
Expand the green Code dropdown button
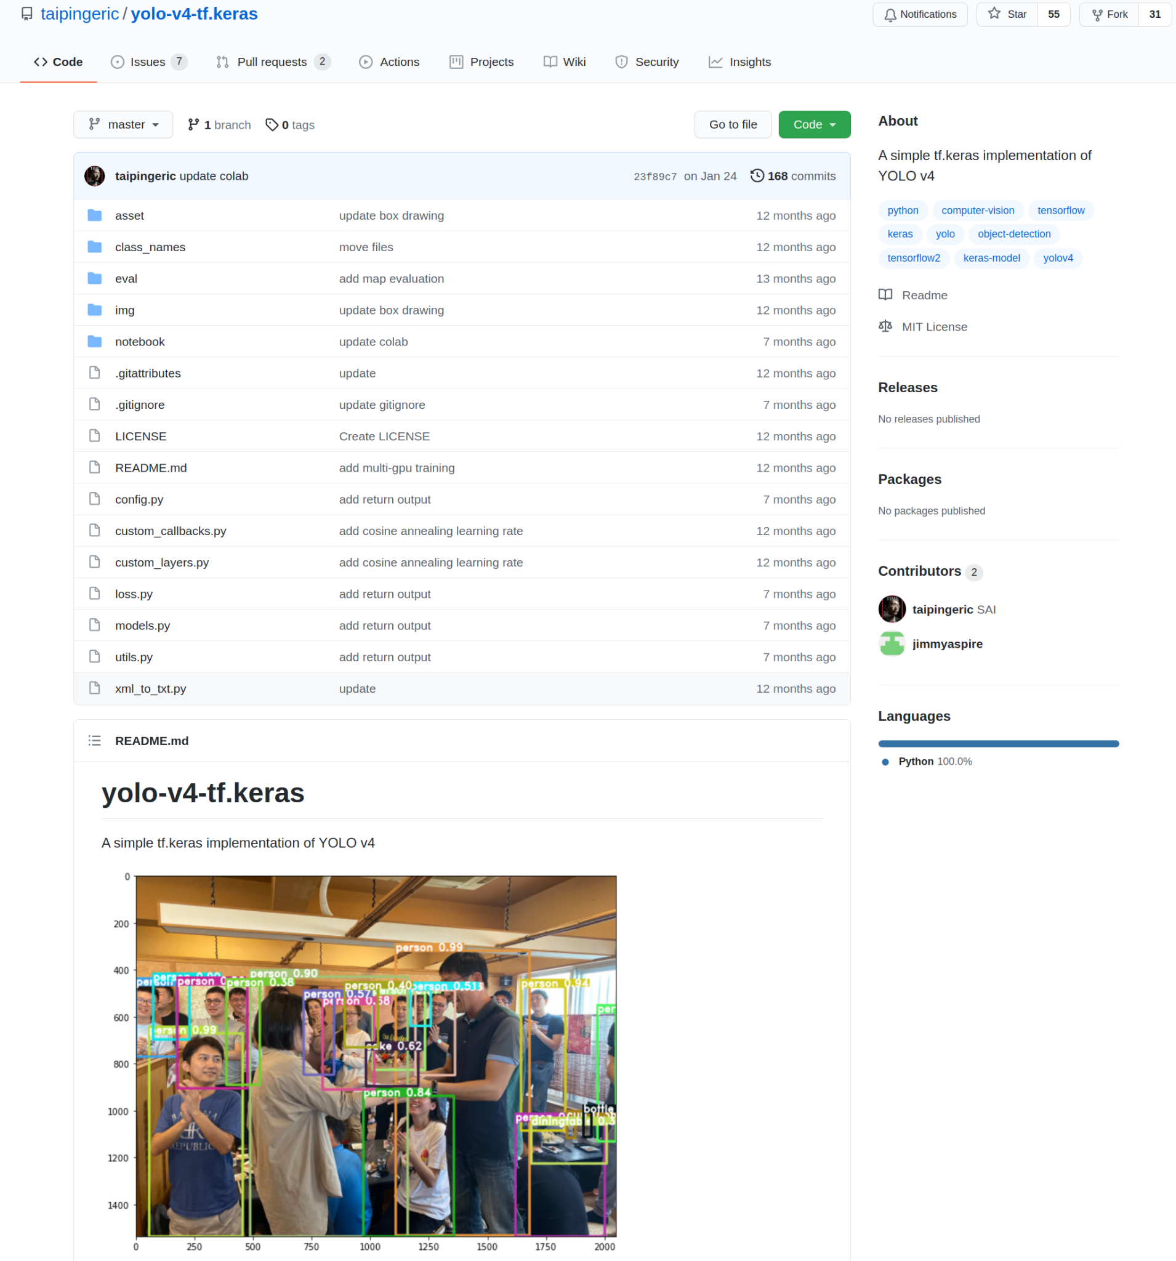click(x=815, y=125)
